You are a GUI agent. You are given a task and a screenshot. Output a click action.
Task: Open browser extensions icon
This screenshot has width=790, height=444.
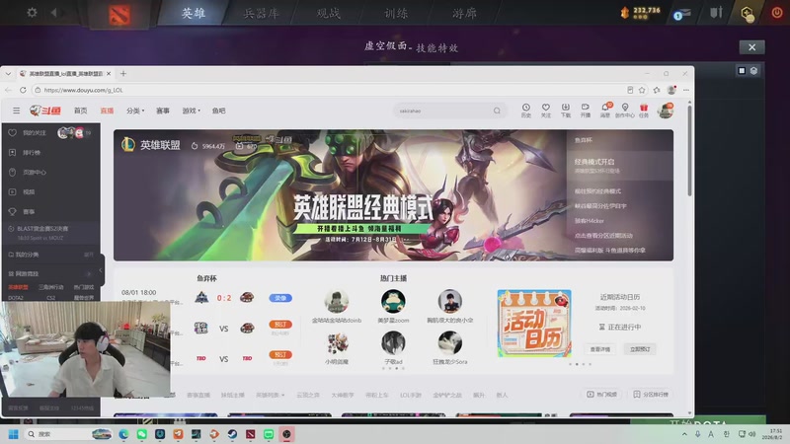pos(657,90)
